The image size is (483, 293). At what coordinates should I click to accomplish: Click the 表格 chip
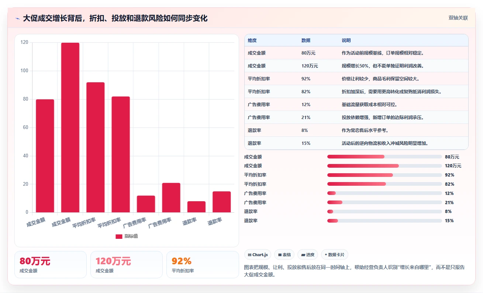tap(284, 255)
